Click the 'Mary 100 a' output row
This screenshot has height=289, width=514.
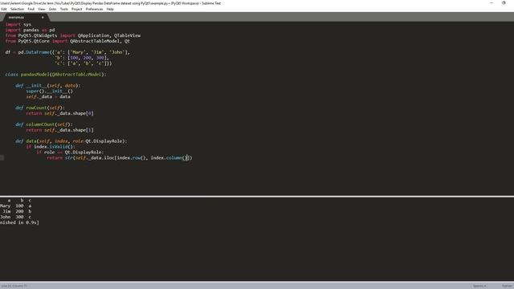point(16,206)
